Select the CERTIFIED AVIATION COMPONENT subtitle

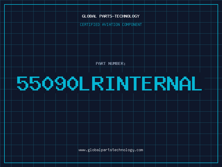(x=111, y=24)
